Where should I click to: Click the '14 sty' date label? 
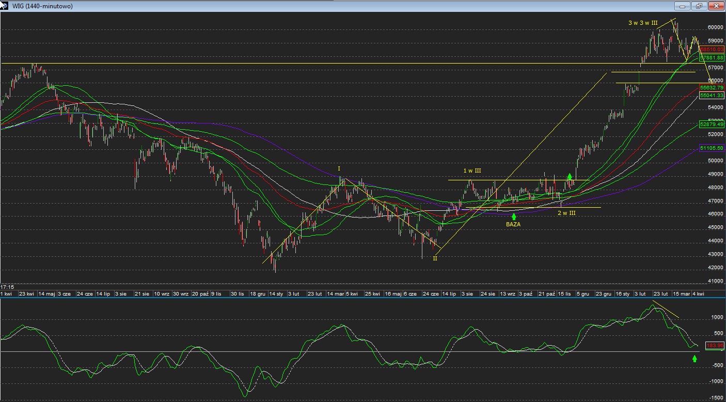click(277, 293)
